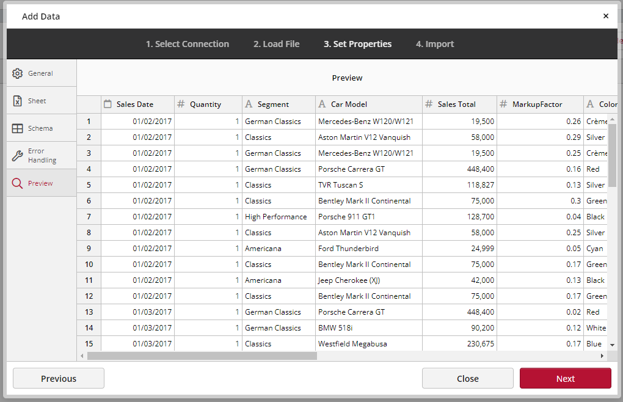This screenshot has height=402, width=623.
Task: Click the text type icon on Car Model
Action: (x=322, y=104)
